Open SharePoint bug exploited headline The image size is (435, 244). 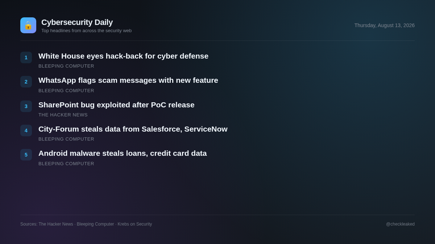coord(116,105)
